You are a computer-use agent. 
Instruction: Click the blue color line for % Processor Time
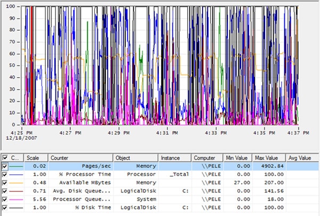[16, 175]
